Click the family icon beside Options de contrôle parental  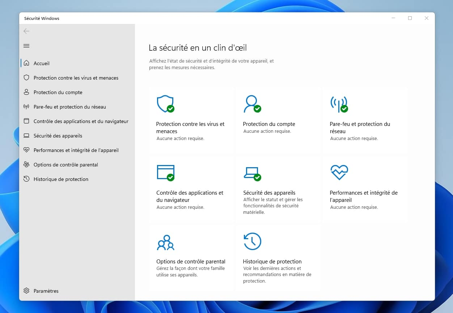click(x=26, y=164)
